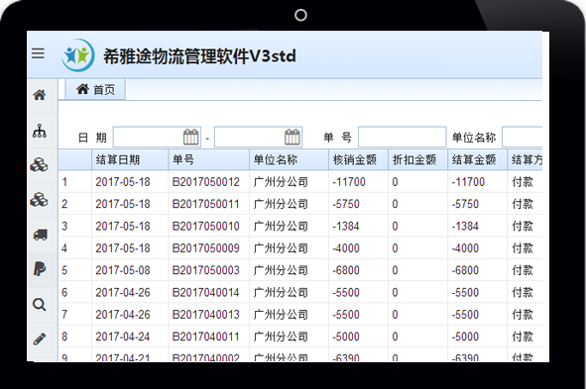Open the delivery truck sidebar icon

tap(40, 235)
